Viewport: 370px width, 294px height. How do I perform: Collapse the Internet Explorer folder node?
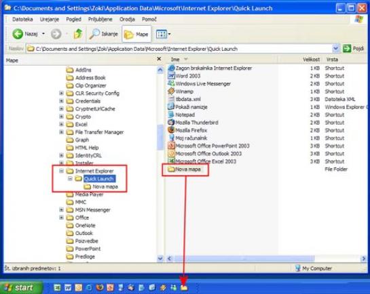pos(61,171)
